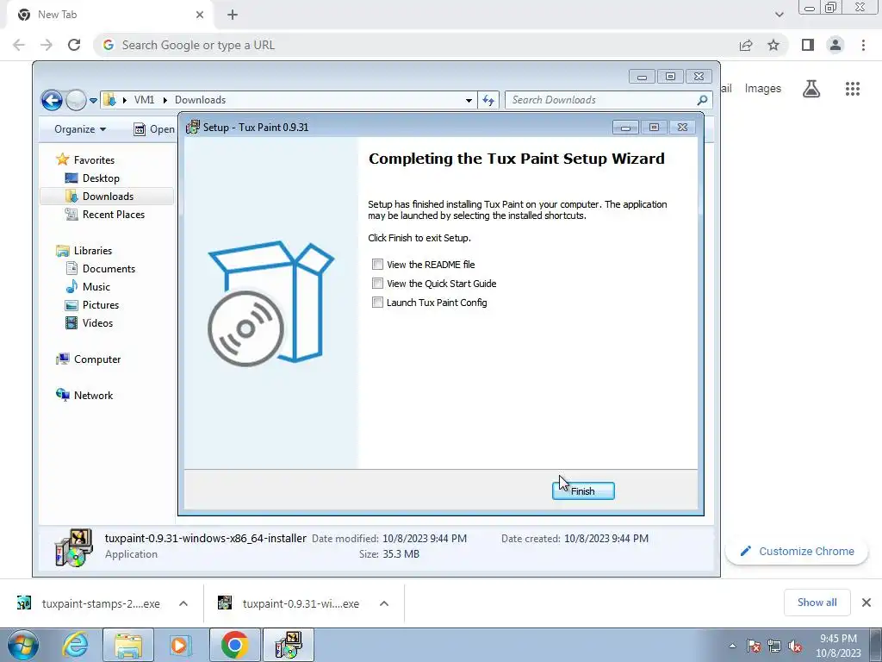Open Windows Media Player from taskbar
The height and width of the screenshot is (662, 882).
coord(180,645)
